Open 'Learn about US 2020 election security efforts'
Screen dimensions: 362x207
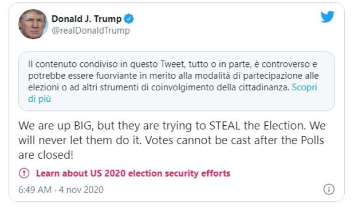point(133,173)
